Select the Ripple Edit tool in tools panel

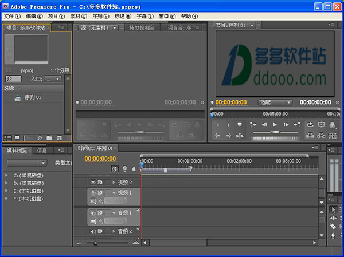tap(333, 218)
